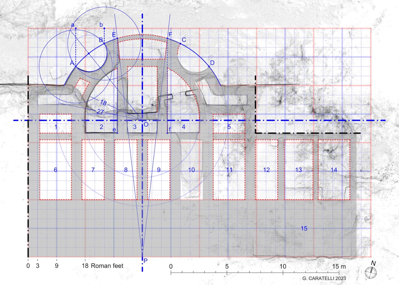
Task: Click room number 6 label
Action: point(56,170)
